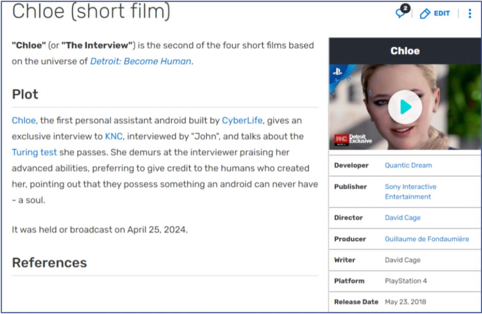482x314 pixels.
Task: Select the Release Date label
Action: [356, 302]
